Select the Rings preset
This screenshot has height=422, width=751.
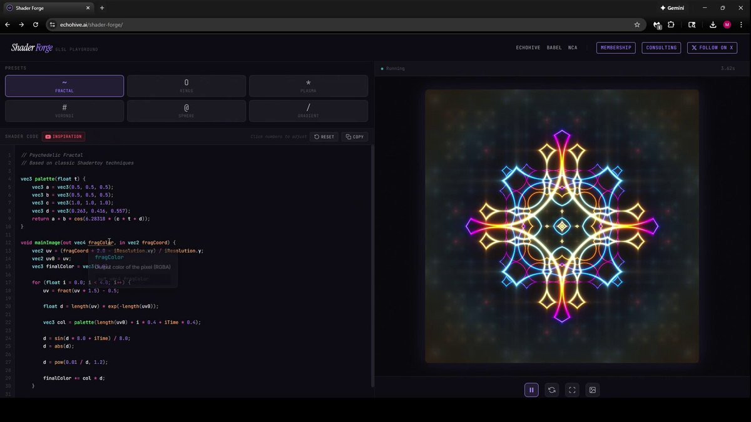186,86
